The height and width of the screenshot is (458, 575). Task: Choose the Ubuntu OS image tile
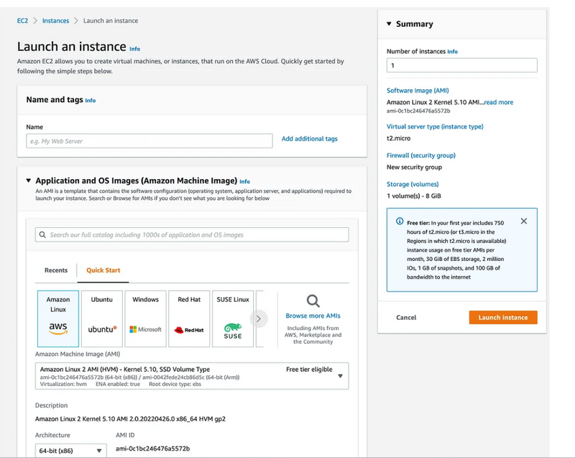pyautogui.click(x=102, y=317)
